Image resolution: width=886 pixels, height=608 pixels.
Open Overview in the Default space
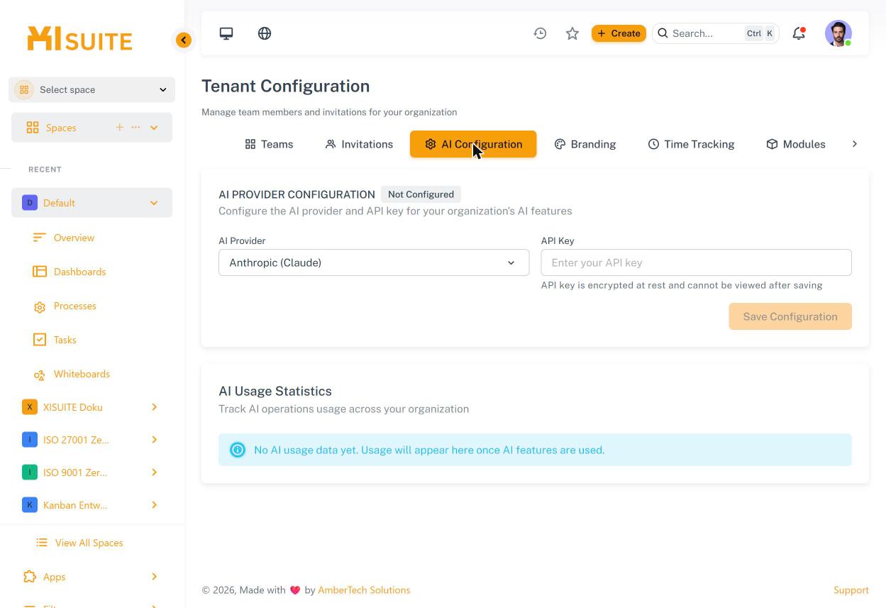(74, 238)
